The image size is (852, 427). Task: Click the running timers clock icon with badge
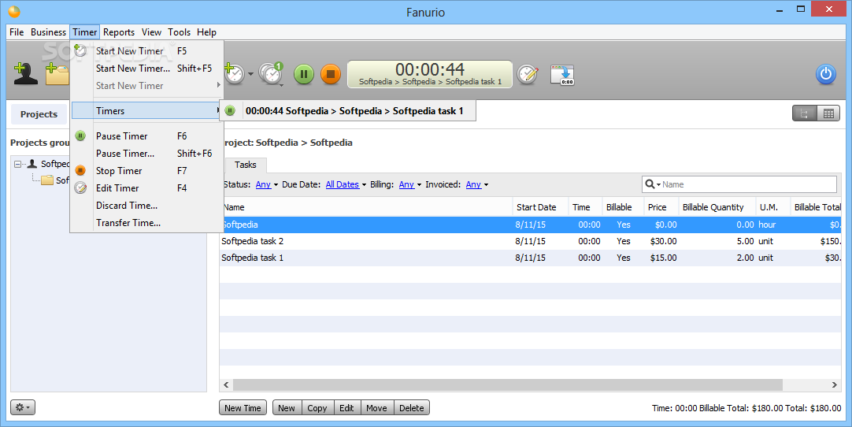point(271,74)
